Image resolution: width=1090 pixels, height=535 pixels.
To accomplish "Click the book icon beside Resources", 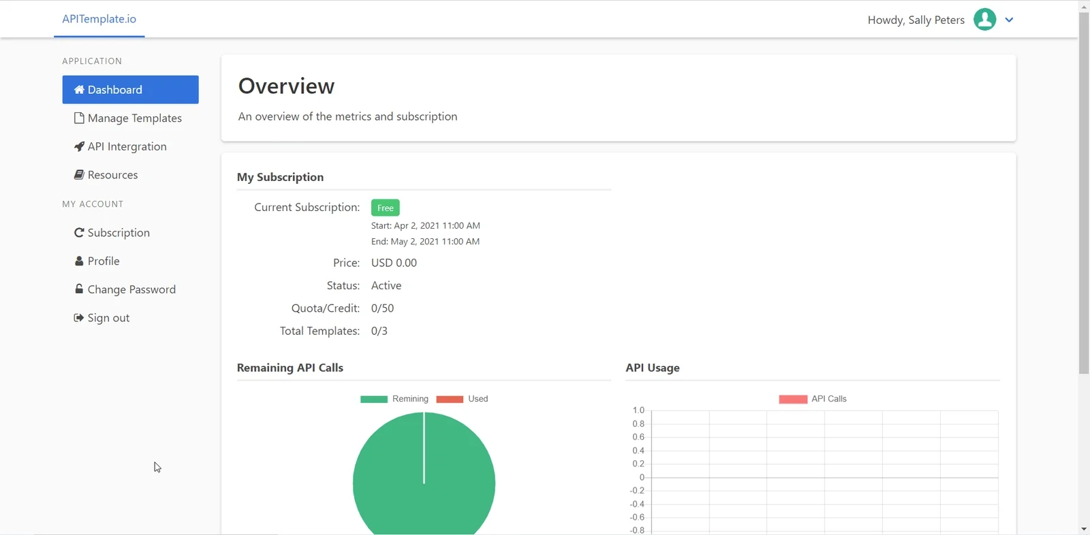I will (x=79, y=175).
